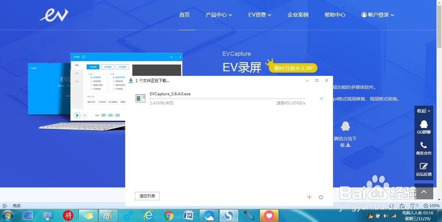Viewport: 442px width, 222px height.
Task: Open the microphone taskbar icon
Action: pos(249,216)
